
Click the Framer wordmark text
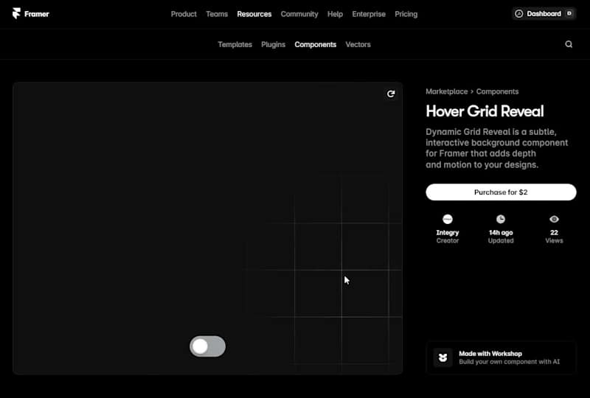point(36,14)
